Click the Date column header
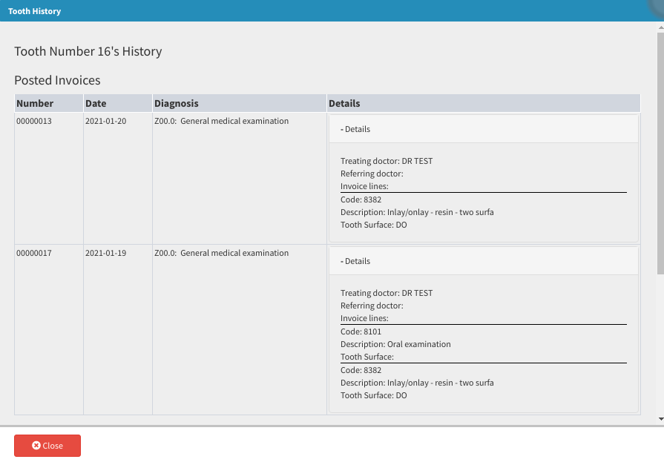 pyautogui.click(x=96, y=104)
